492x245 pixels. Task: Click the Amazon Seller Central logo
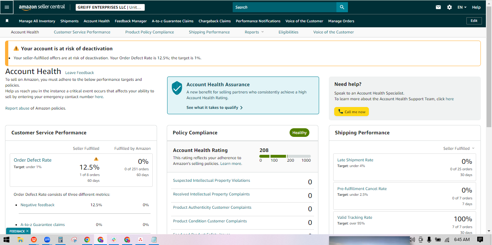42,7
